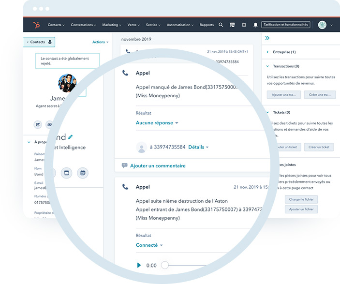Click Créer un ticket button
The image size is (340, 284).
pyautogui.click(x=319, y=147)
